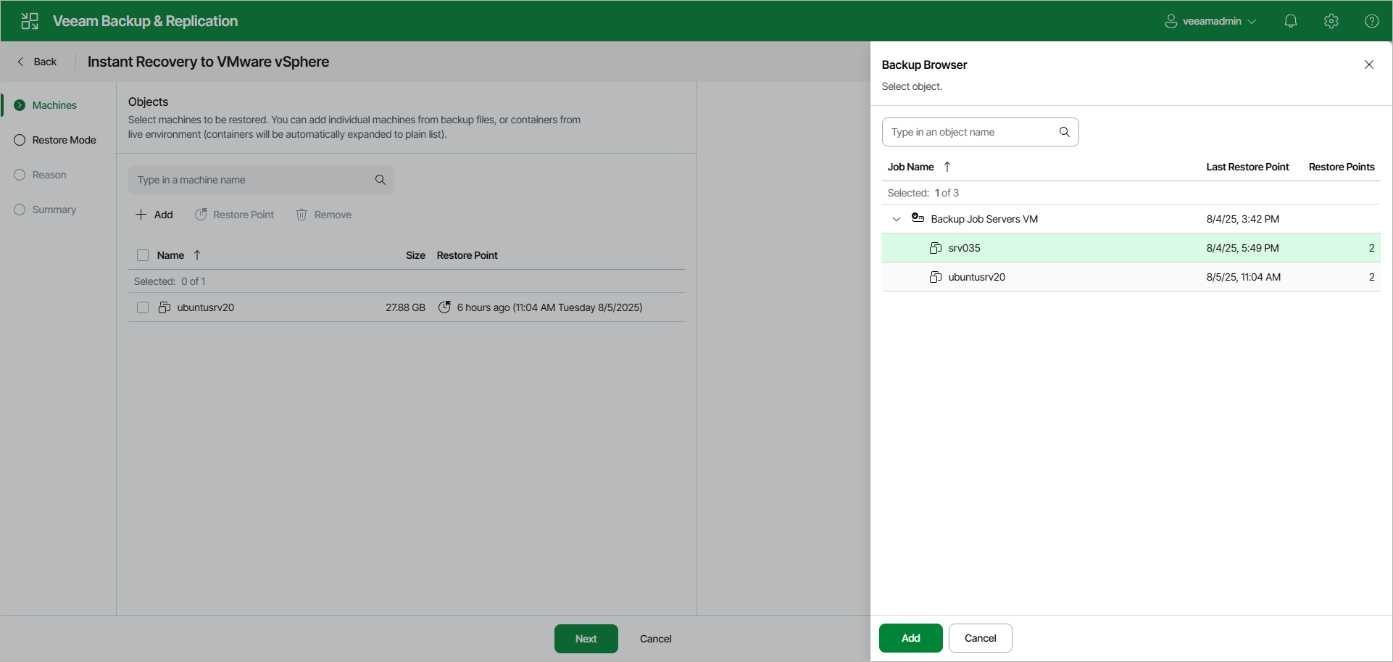Click 8/4/25, 5:49 PM restore point cell
The width and height of the screenshot is (1393, 662).
click(1243, 248)
